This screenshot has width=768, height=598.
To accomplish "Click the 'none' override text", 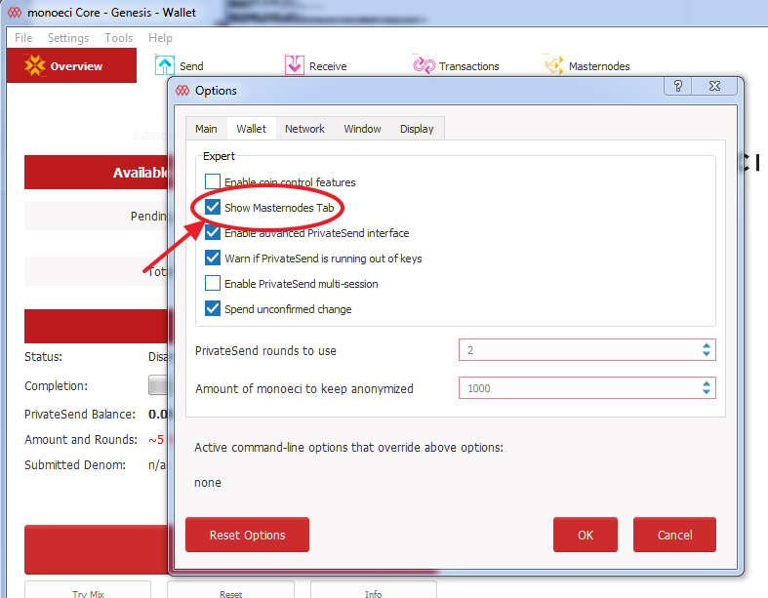I will [208, 483].
